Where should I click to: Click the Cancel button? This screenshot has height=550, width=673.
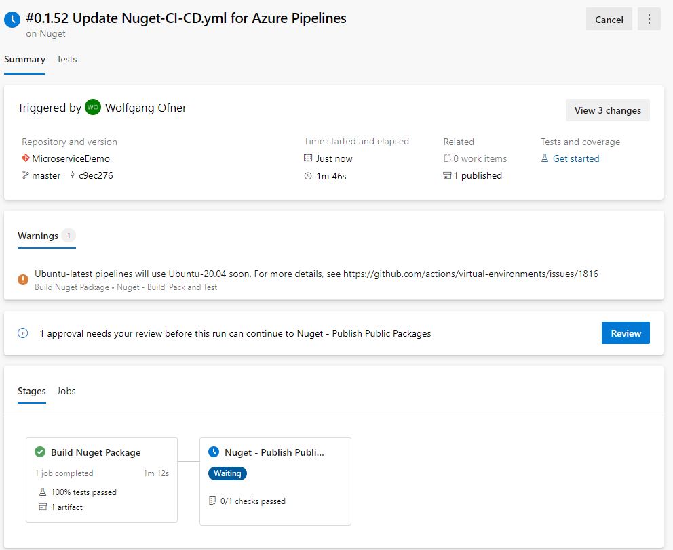pos(609,20)
